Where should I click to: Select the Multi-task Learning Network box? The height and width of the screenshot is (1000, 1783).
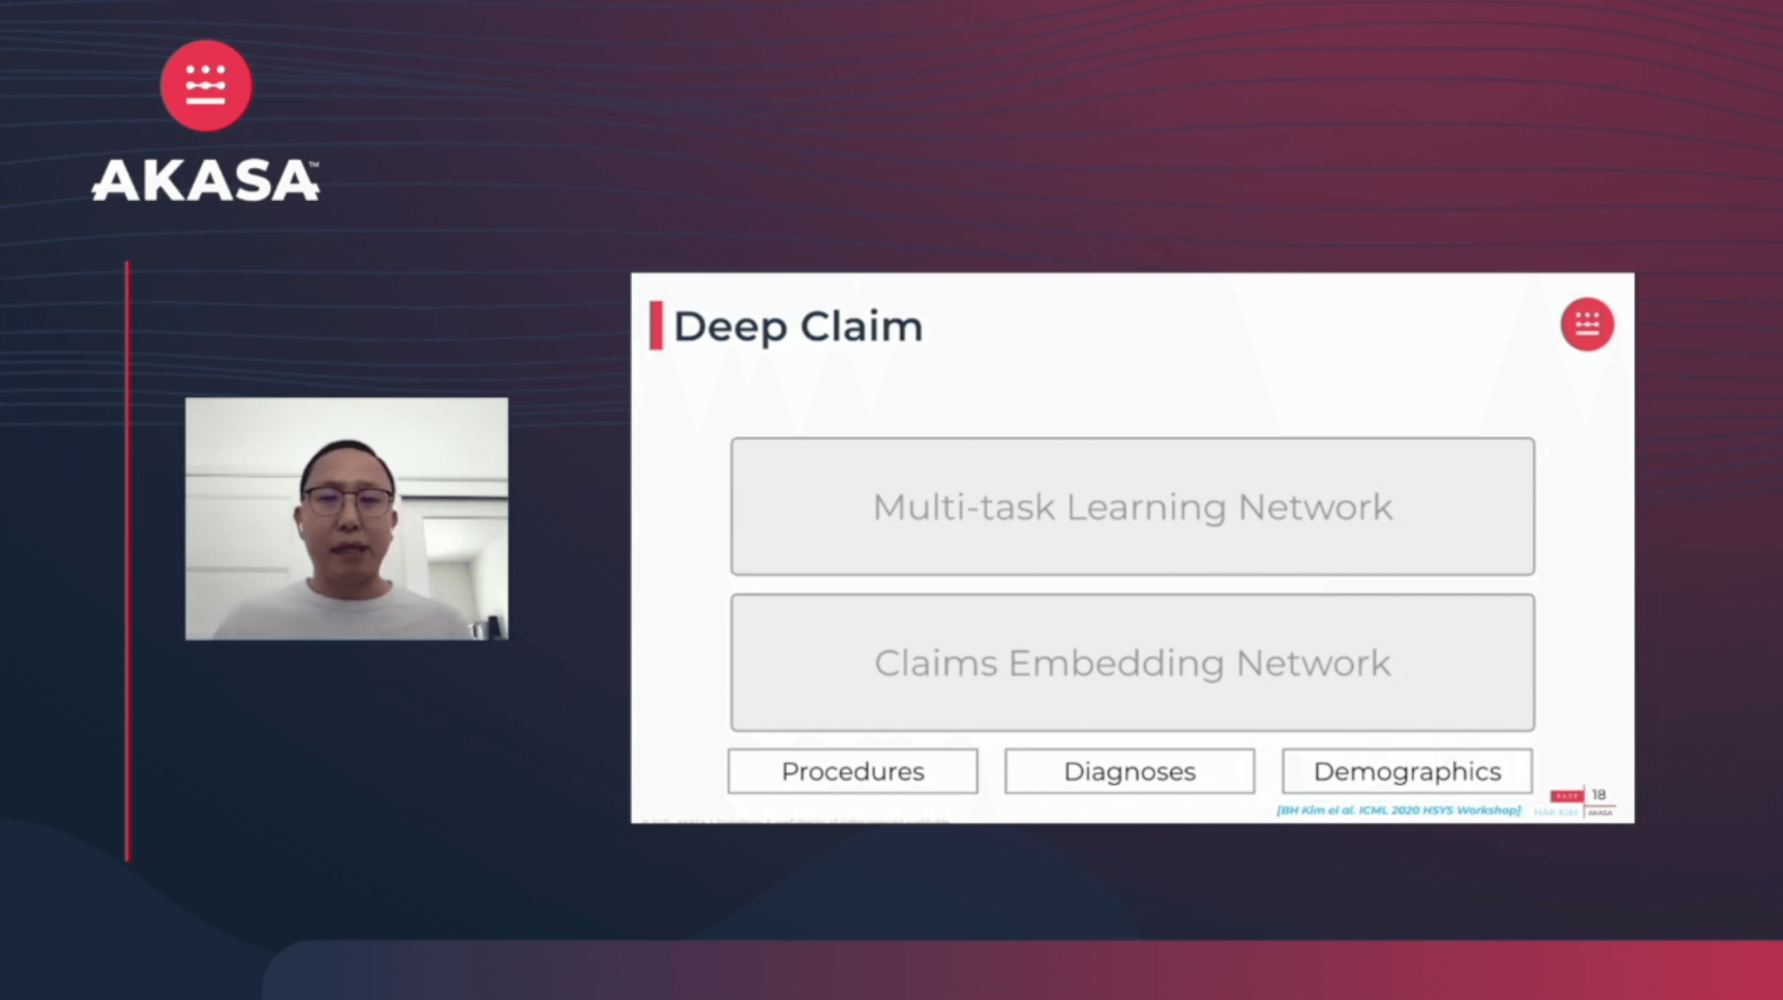[x=1132, y=507]
